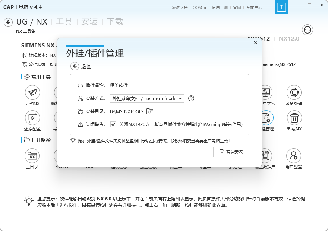Open the 下载 tab in header
Viewport: 328px width, 231px height.
pyautogui.click(x=114, y=22)
